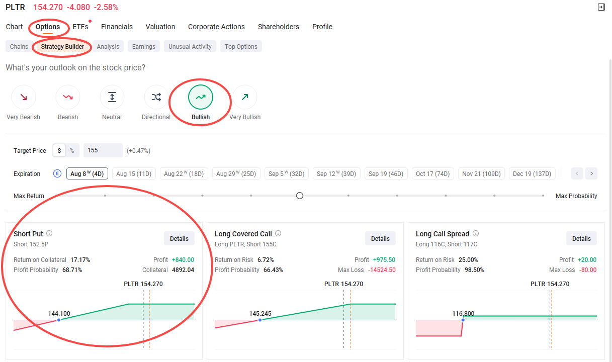This screenshot has height=362, width=612.
Task: Select Aug 29 (25D) expiration
Action: (x=236, y=174)
